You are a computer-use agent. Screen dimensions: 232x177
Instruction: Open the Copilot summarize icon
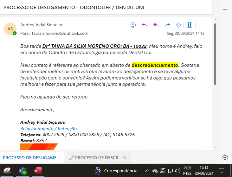178,25
